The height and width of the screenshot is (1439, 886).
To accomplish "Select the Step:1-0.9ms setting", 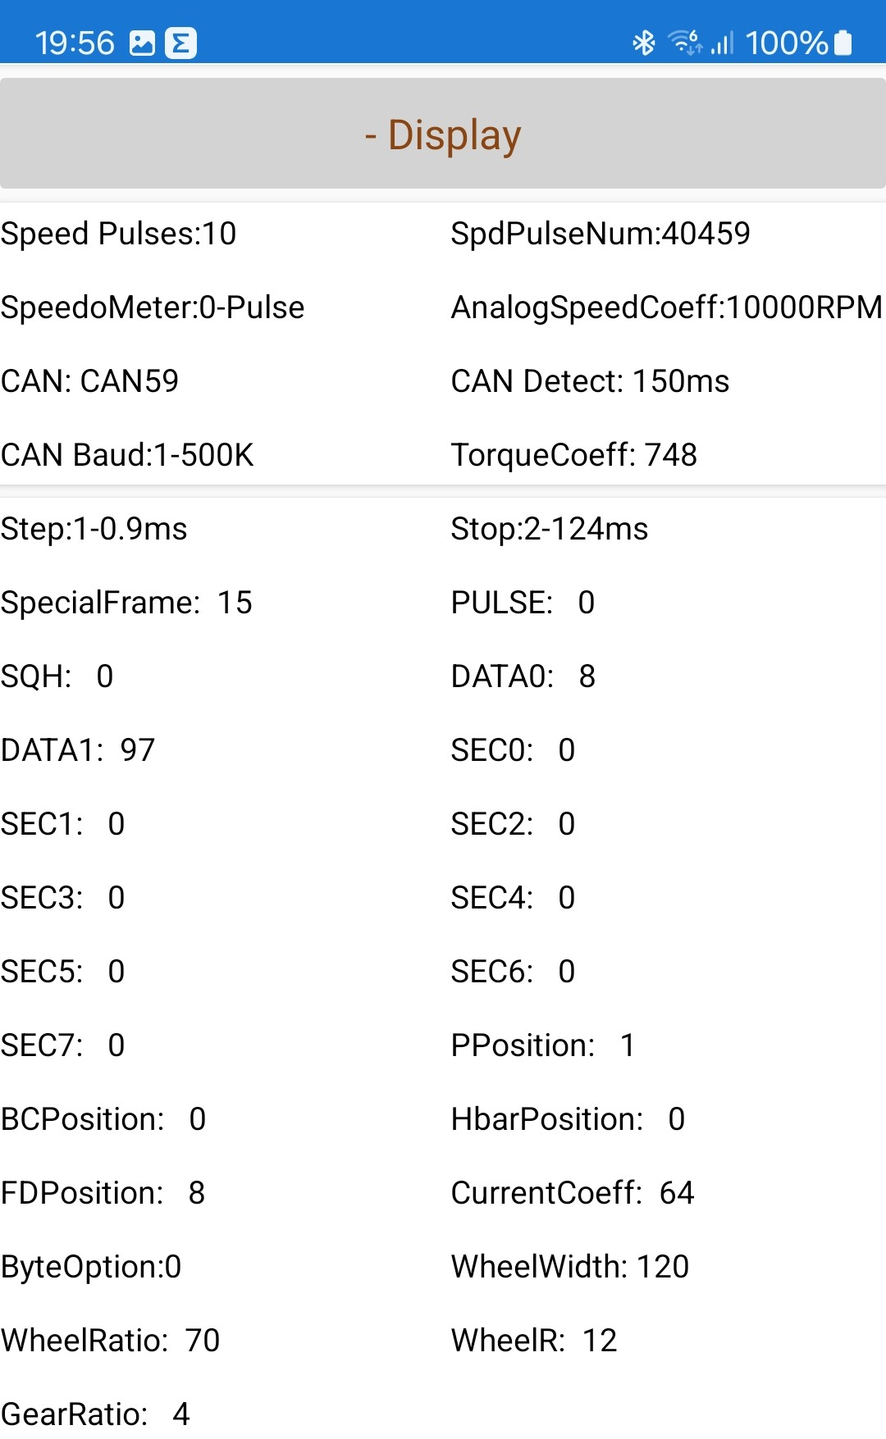I will (x=94, y=529).
